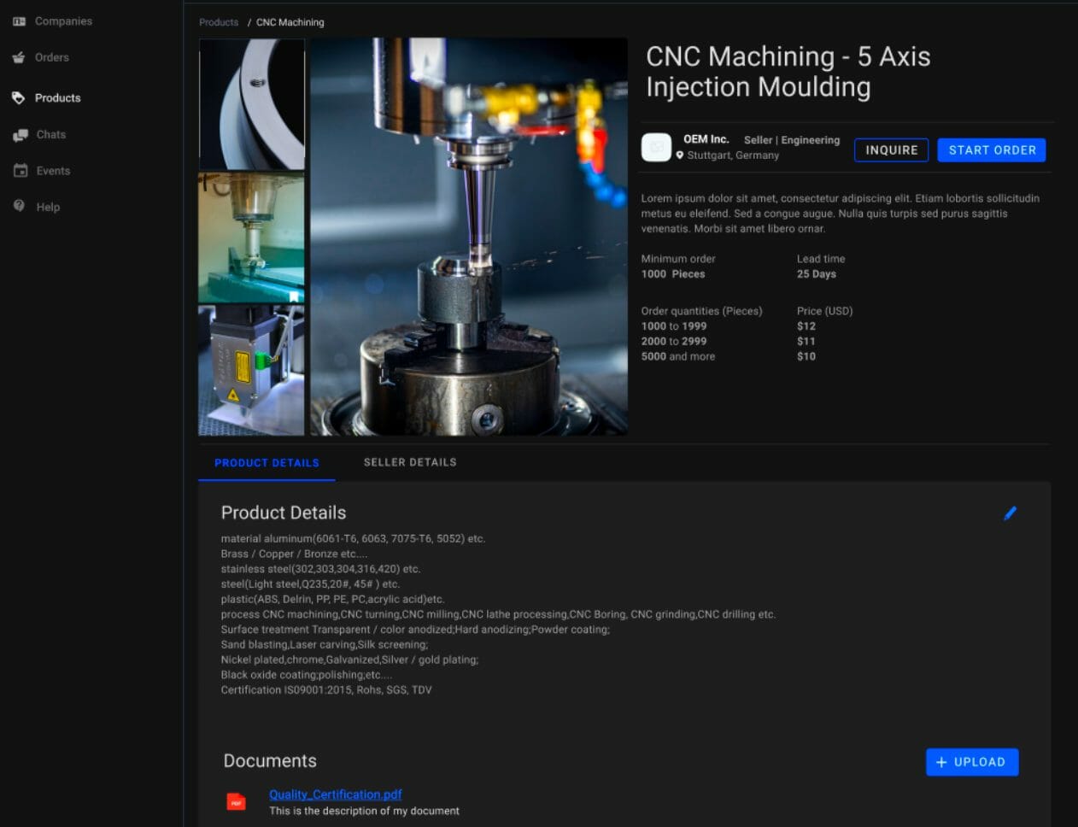Switch to the Seller Details tab
The height and width of the screenshot is (827, 1078).
click(x=410, y=462)
